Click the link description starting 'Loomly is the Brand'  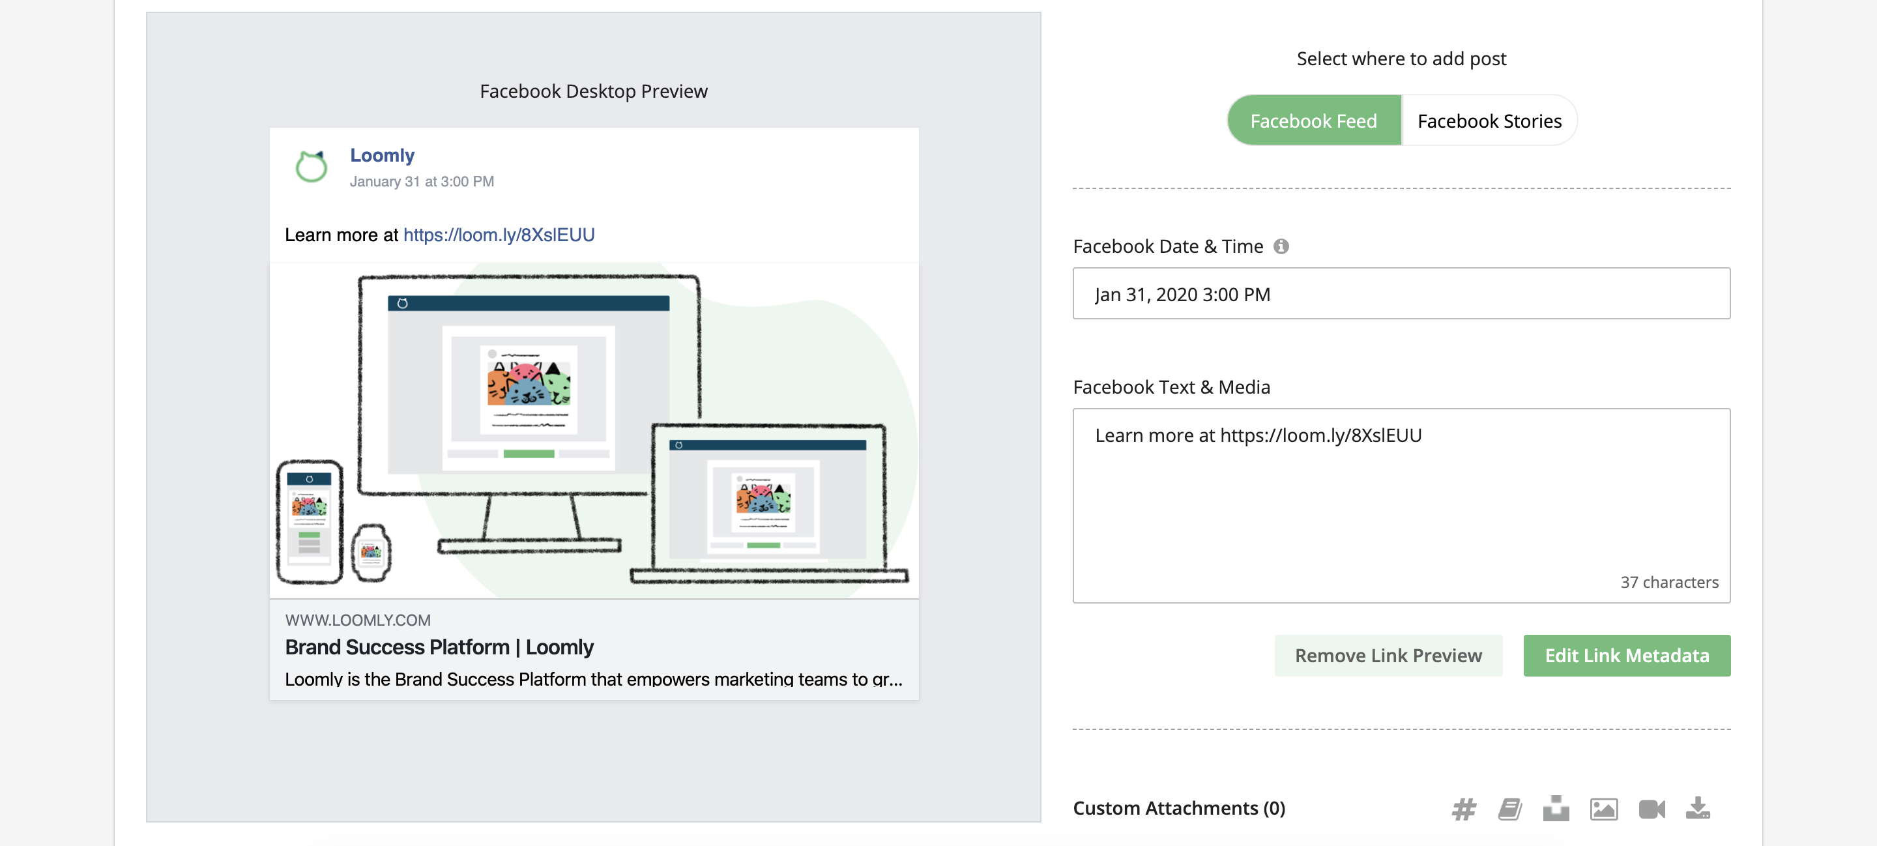click(593, 679)
